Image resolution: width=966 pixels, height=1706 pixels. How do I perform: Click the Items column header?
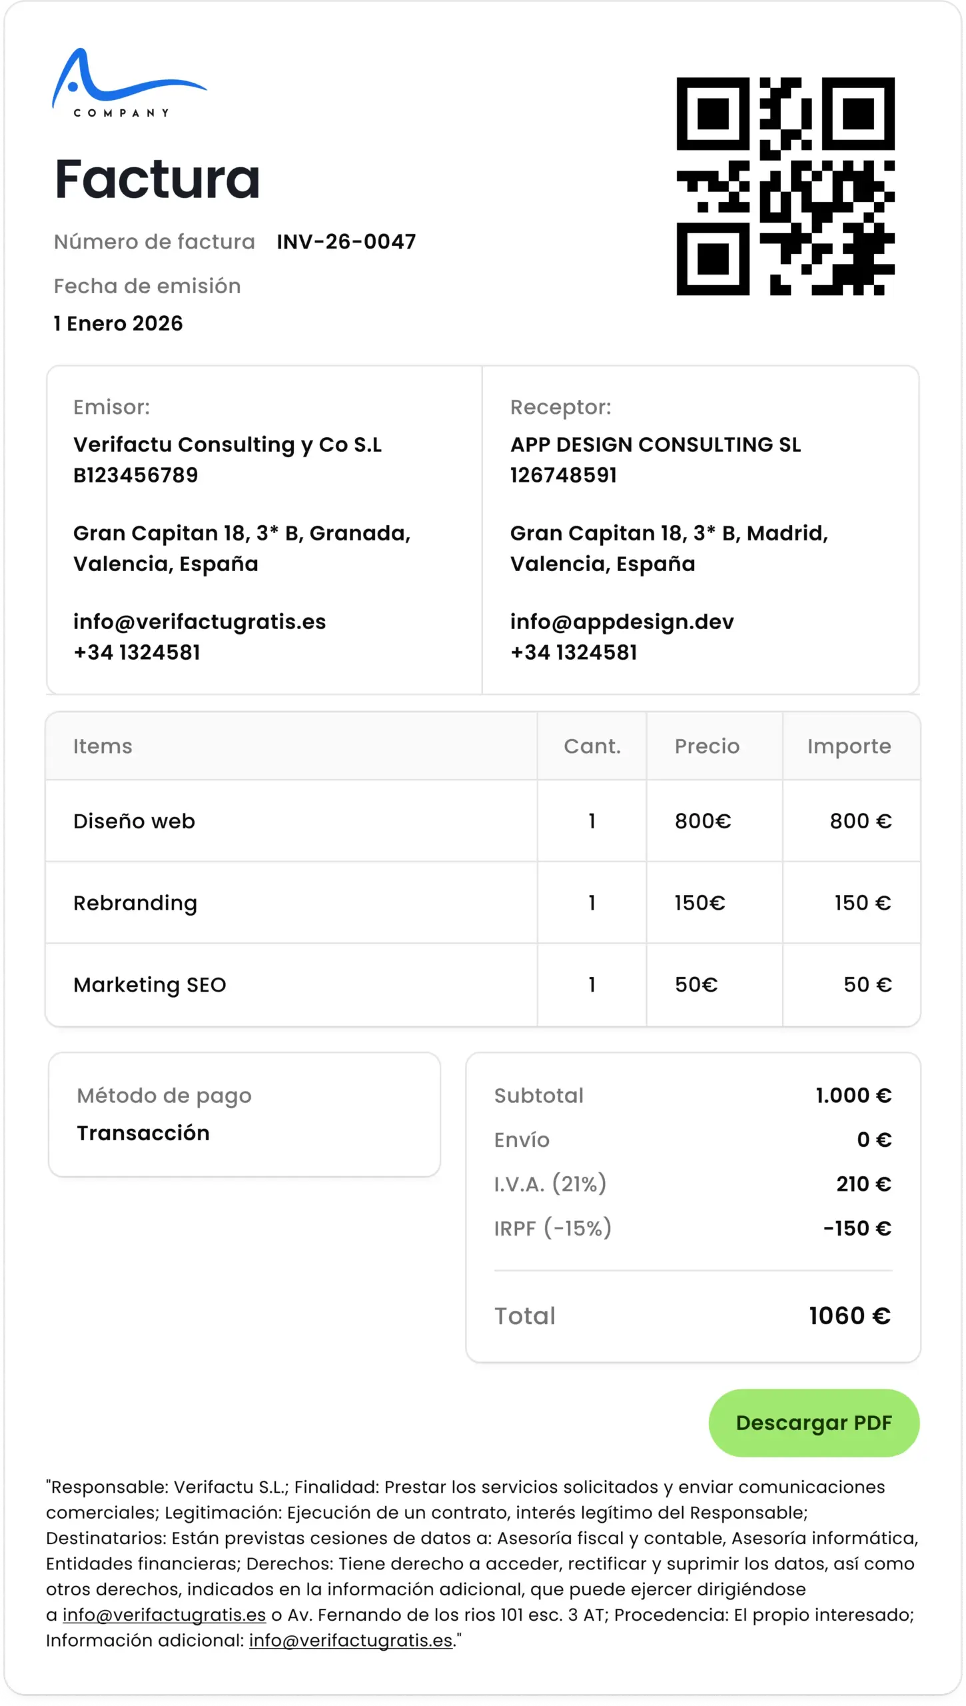coord(103,746)
